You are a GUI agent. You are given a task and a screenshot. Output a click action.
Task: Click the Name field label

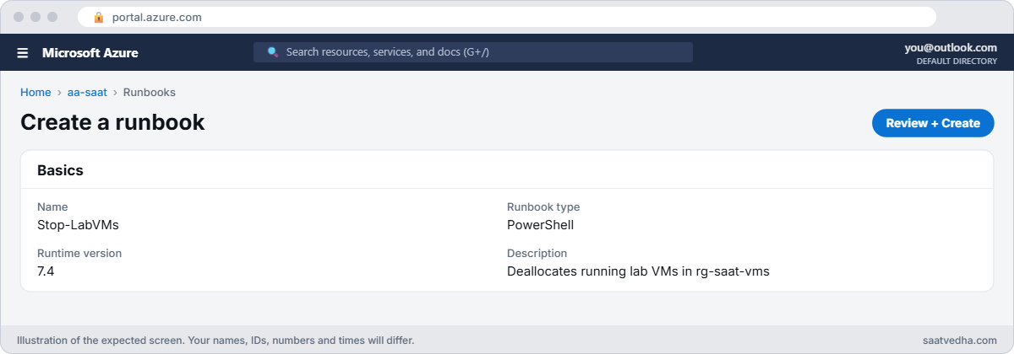click(52, 206)
